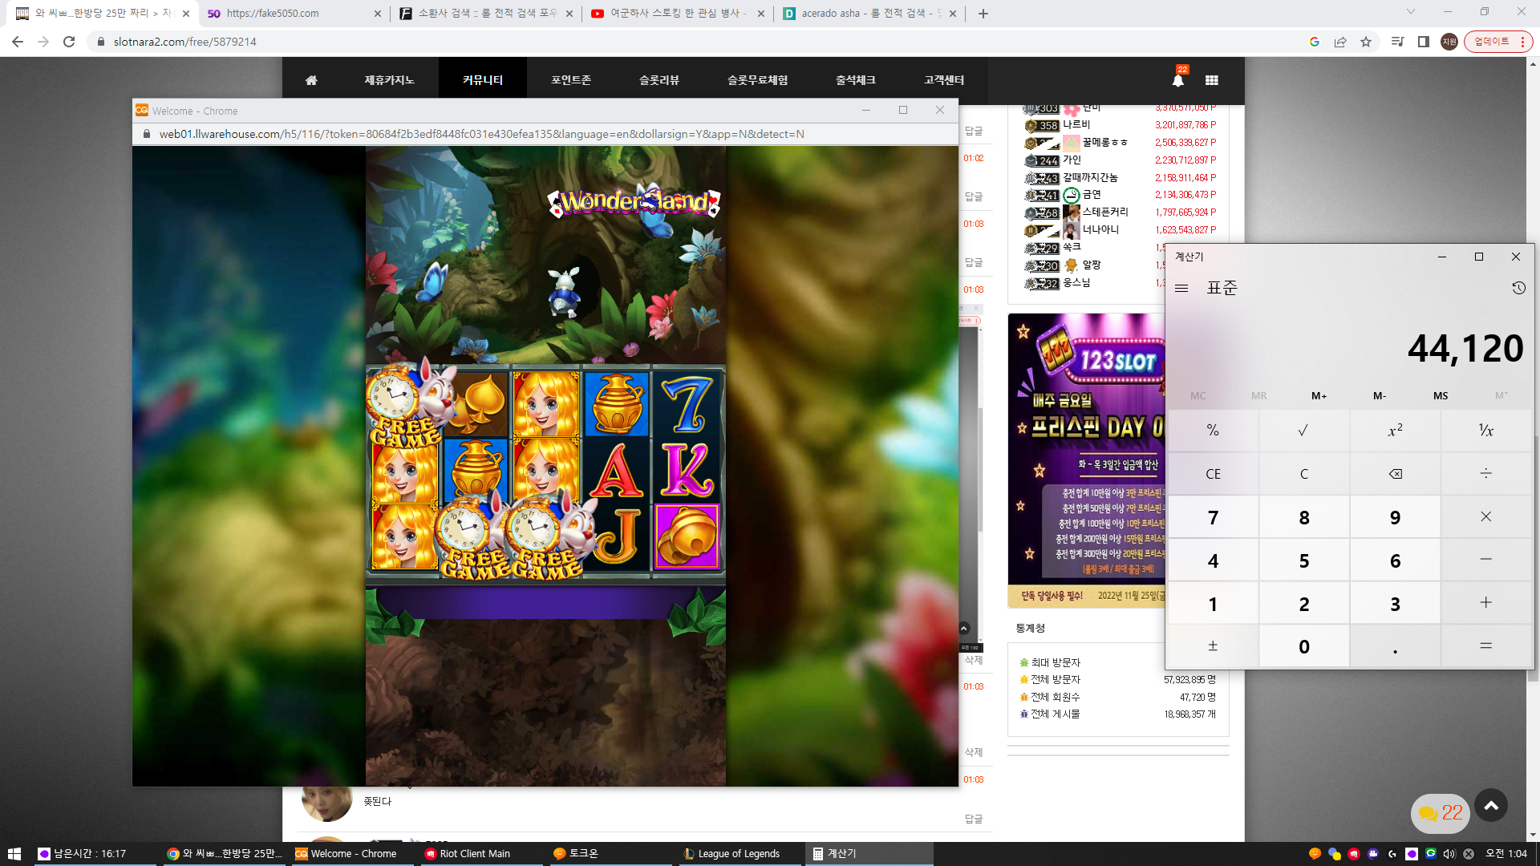Open the media control icon in toolbar
The width and height of the screenshot is (1540, 866).
tap(1398, 42)
